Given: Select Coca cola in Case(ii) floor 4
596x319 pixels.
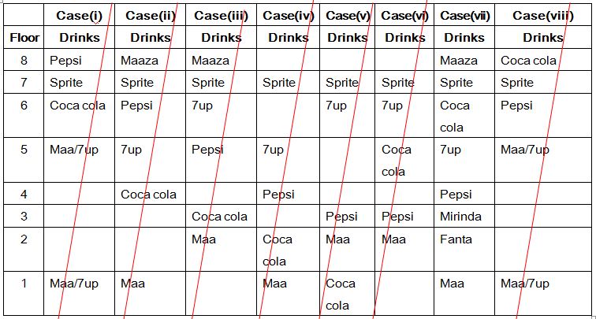Looking at the screenshot, I should coord(148,193).
